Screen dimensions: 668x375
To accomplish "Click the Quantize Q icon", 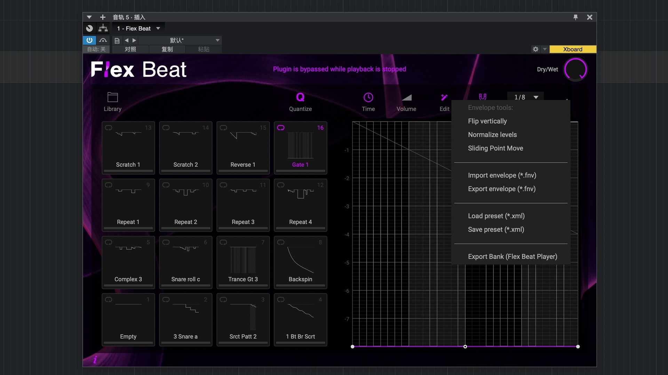I will point(300,97).
